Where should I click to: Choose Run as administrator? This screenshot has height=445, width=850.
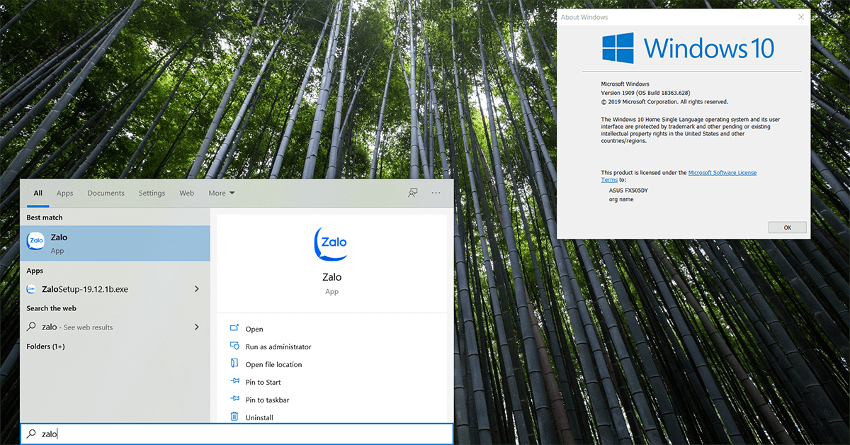(x=278, y=347)
